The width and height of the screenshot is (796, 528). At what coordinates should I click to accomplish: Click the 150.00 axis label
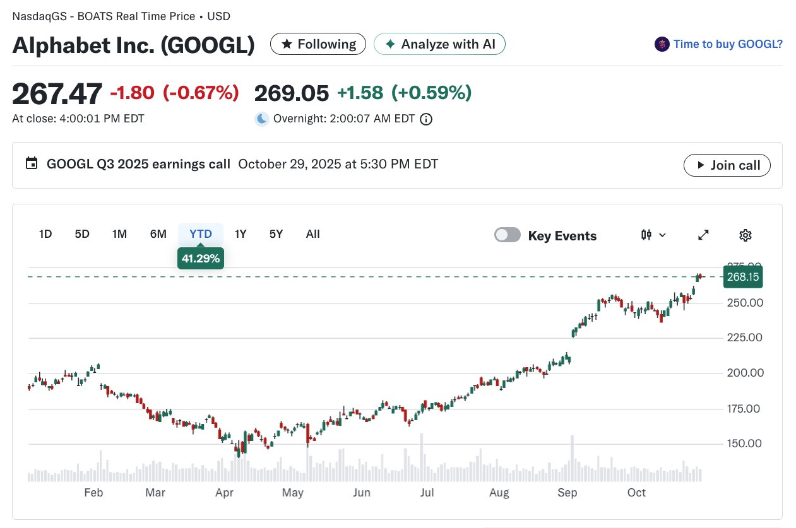pos(745,443)
